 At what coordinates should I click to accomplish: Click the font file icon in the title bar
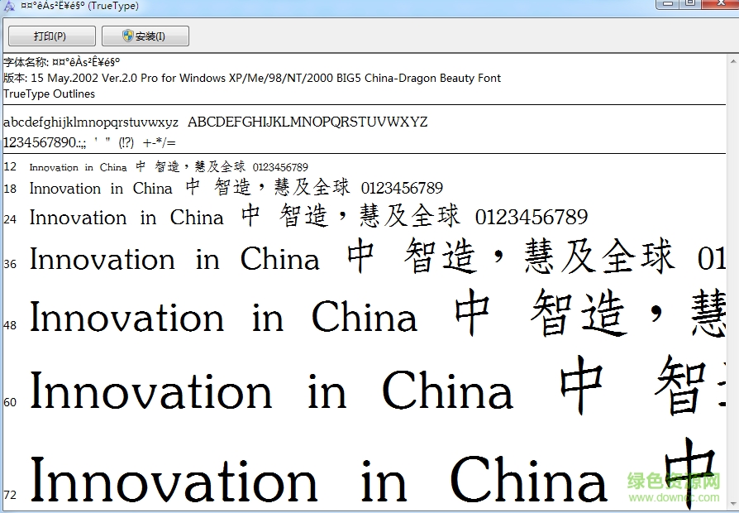pyautogui.click(x=8, y=6)
